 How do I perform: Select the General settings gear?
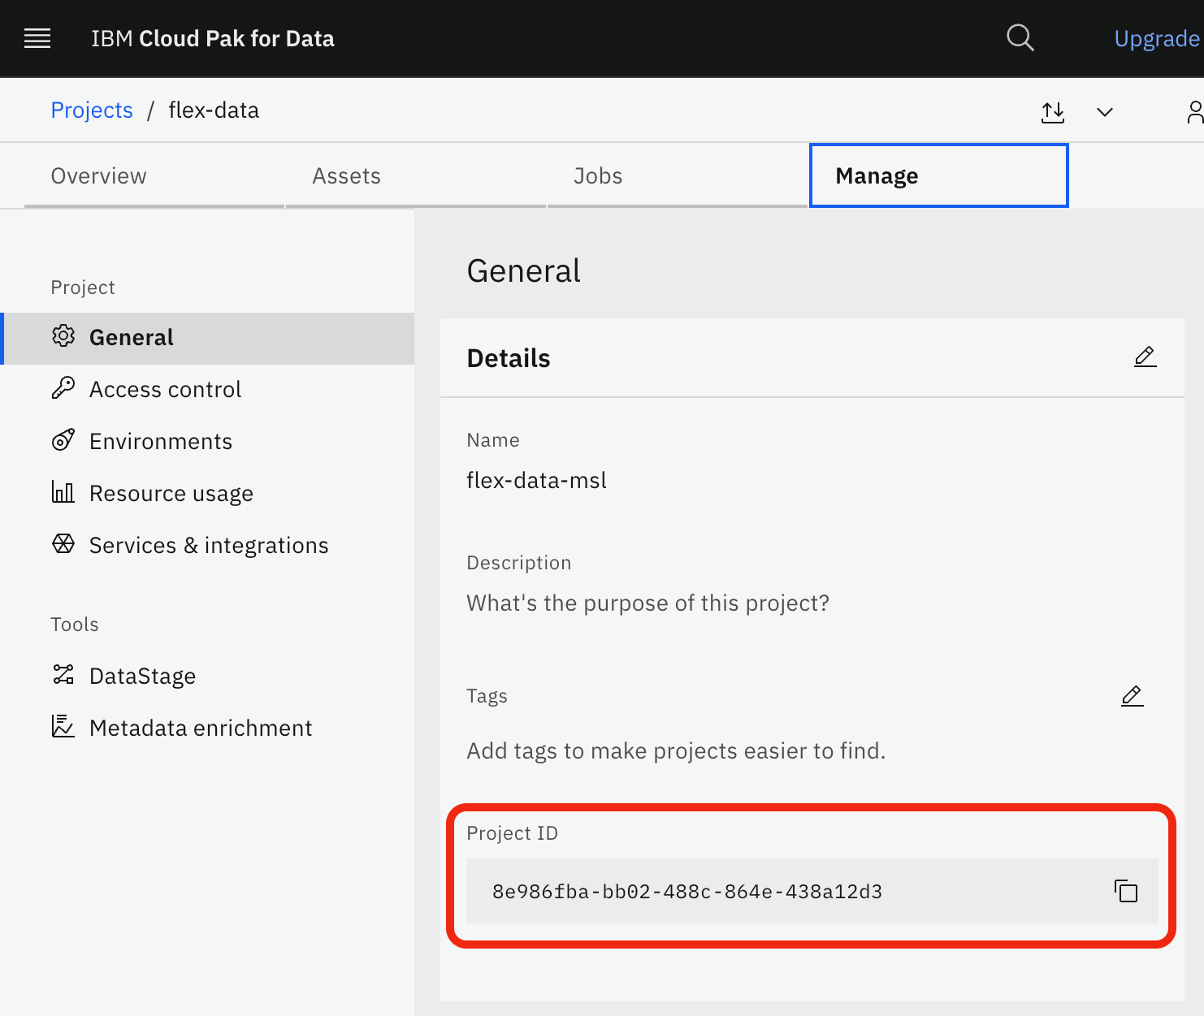point(63,336)
